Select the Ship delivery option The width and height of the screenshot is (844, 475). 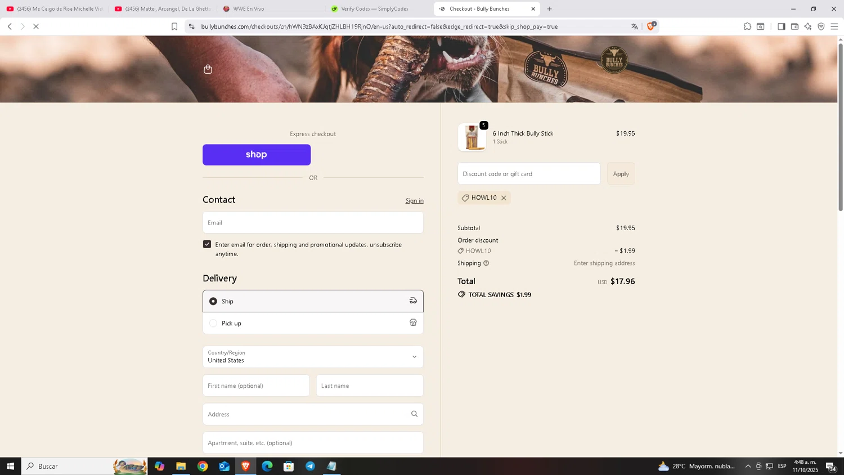click(x=313, y=301)
